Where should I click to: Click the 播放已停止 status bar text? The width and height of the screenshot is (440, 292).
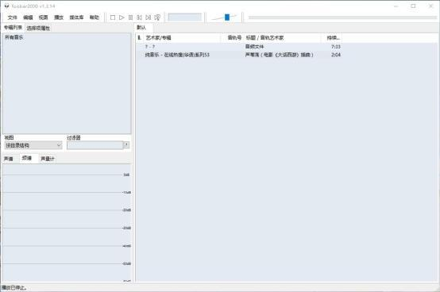pyautogui.click(x=14, y=288)
